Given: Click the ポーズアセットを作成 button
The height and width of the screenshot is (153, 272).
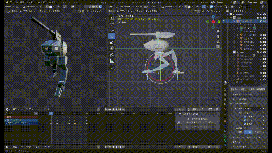Looking at the screenshot, I should coord(197,119).
